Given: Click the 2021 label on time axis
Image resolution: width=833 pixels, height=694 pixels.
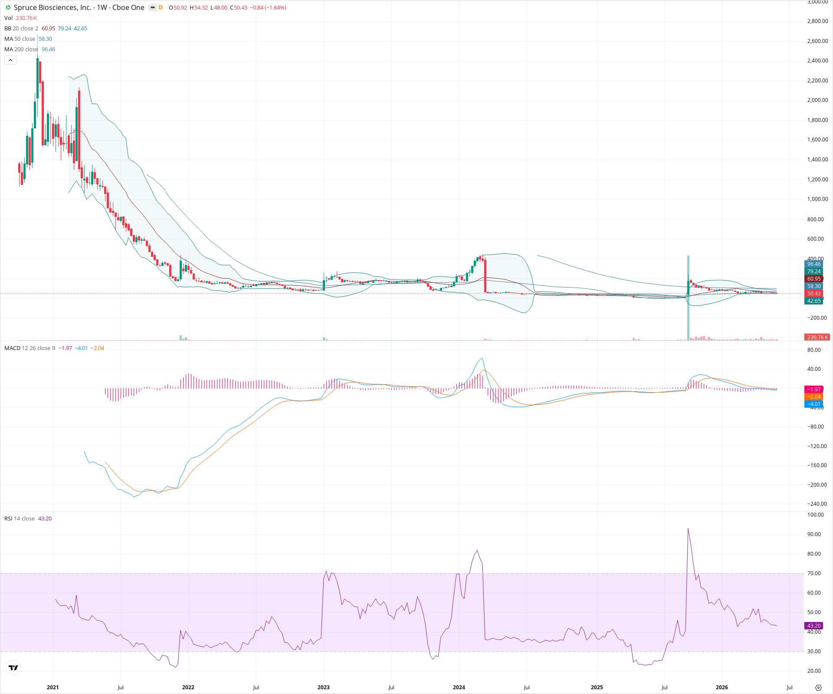Looking at the screenshot, I should click(x=52, y=687).
